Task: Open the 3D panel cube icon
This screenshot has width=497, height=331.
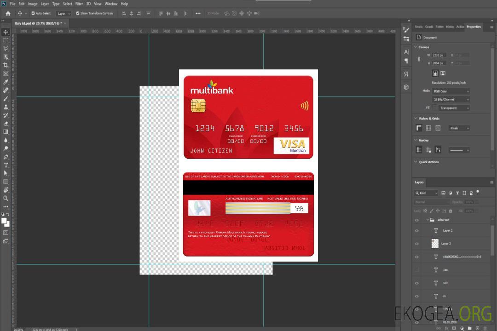Action: coord(406,87)
